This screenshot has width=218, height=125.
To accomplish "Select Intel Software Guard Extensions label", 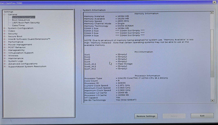I will pos(29,39).
